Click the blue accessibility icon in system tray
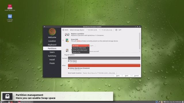The image size is (184, 103). pyautogui.click(x=157, y=102)
